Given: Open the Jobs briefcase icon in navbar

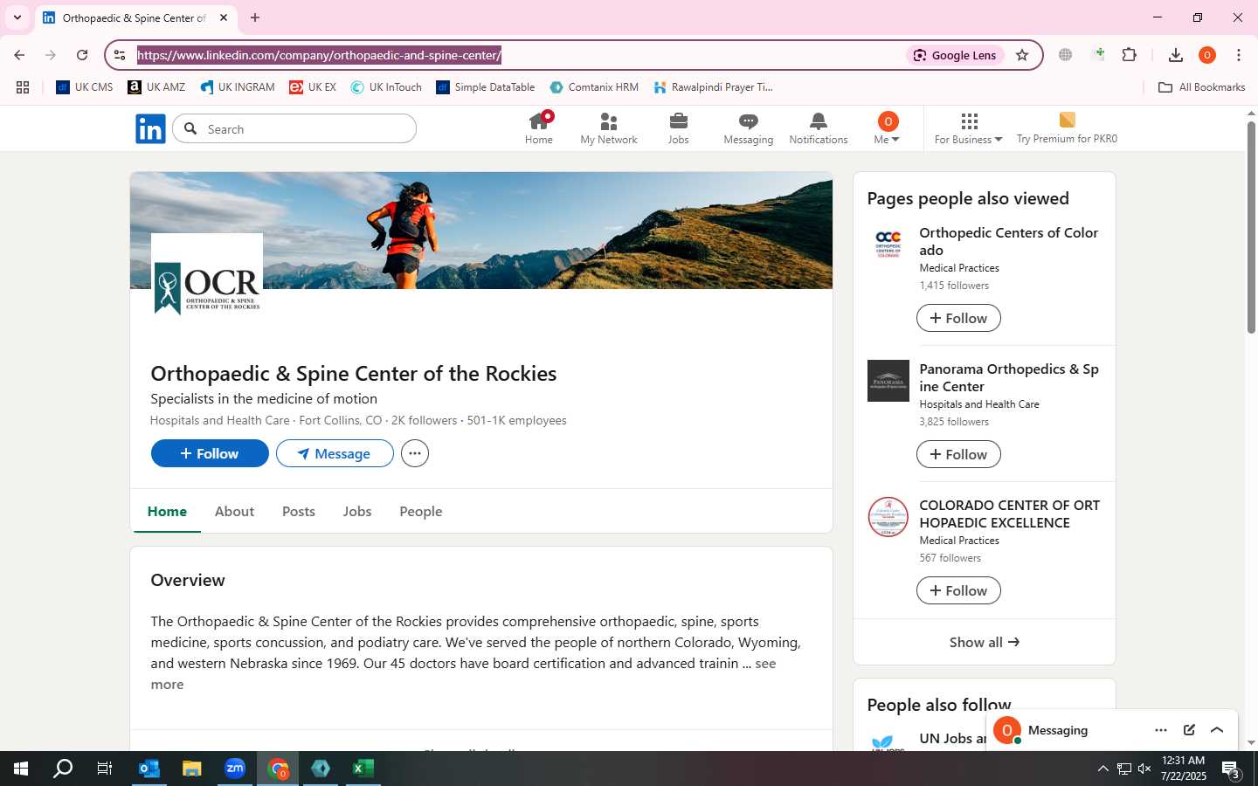Looking at the screenshot, I should point(679,128).
